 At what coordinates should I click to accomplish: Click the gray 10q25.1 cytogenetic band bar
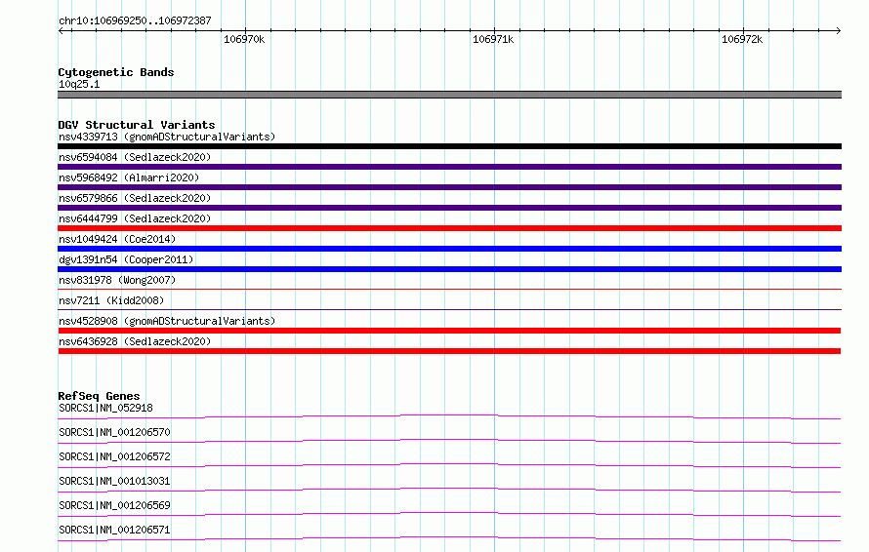tap(449, 95)
